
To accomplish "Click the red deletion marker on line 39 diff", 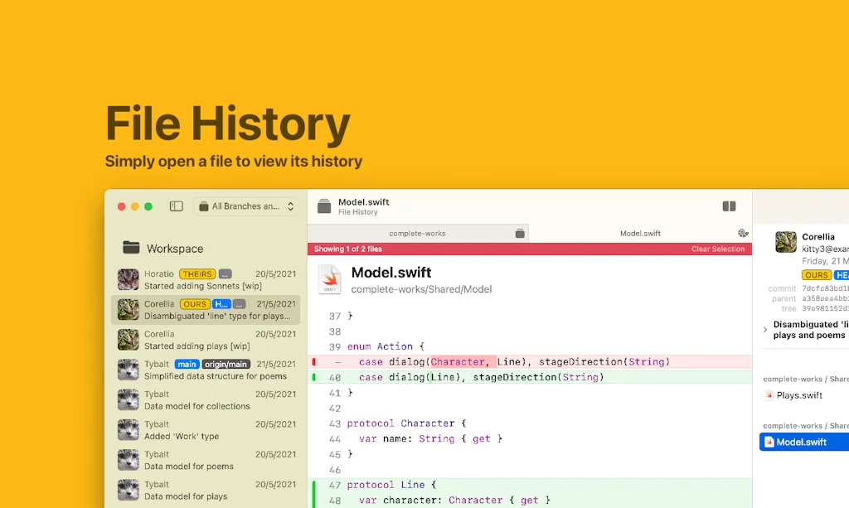I will [x=315, y=362].
